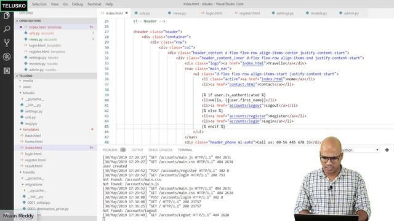Select index.html in templates folder

(x=33, y=147)
